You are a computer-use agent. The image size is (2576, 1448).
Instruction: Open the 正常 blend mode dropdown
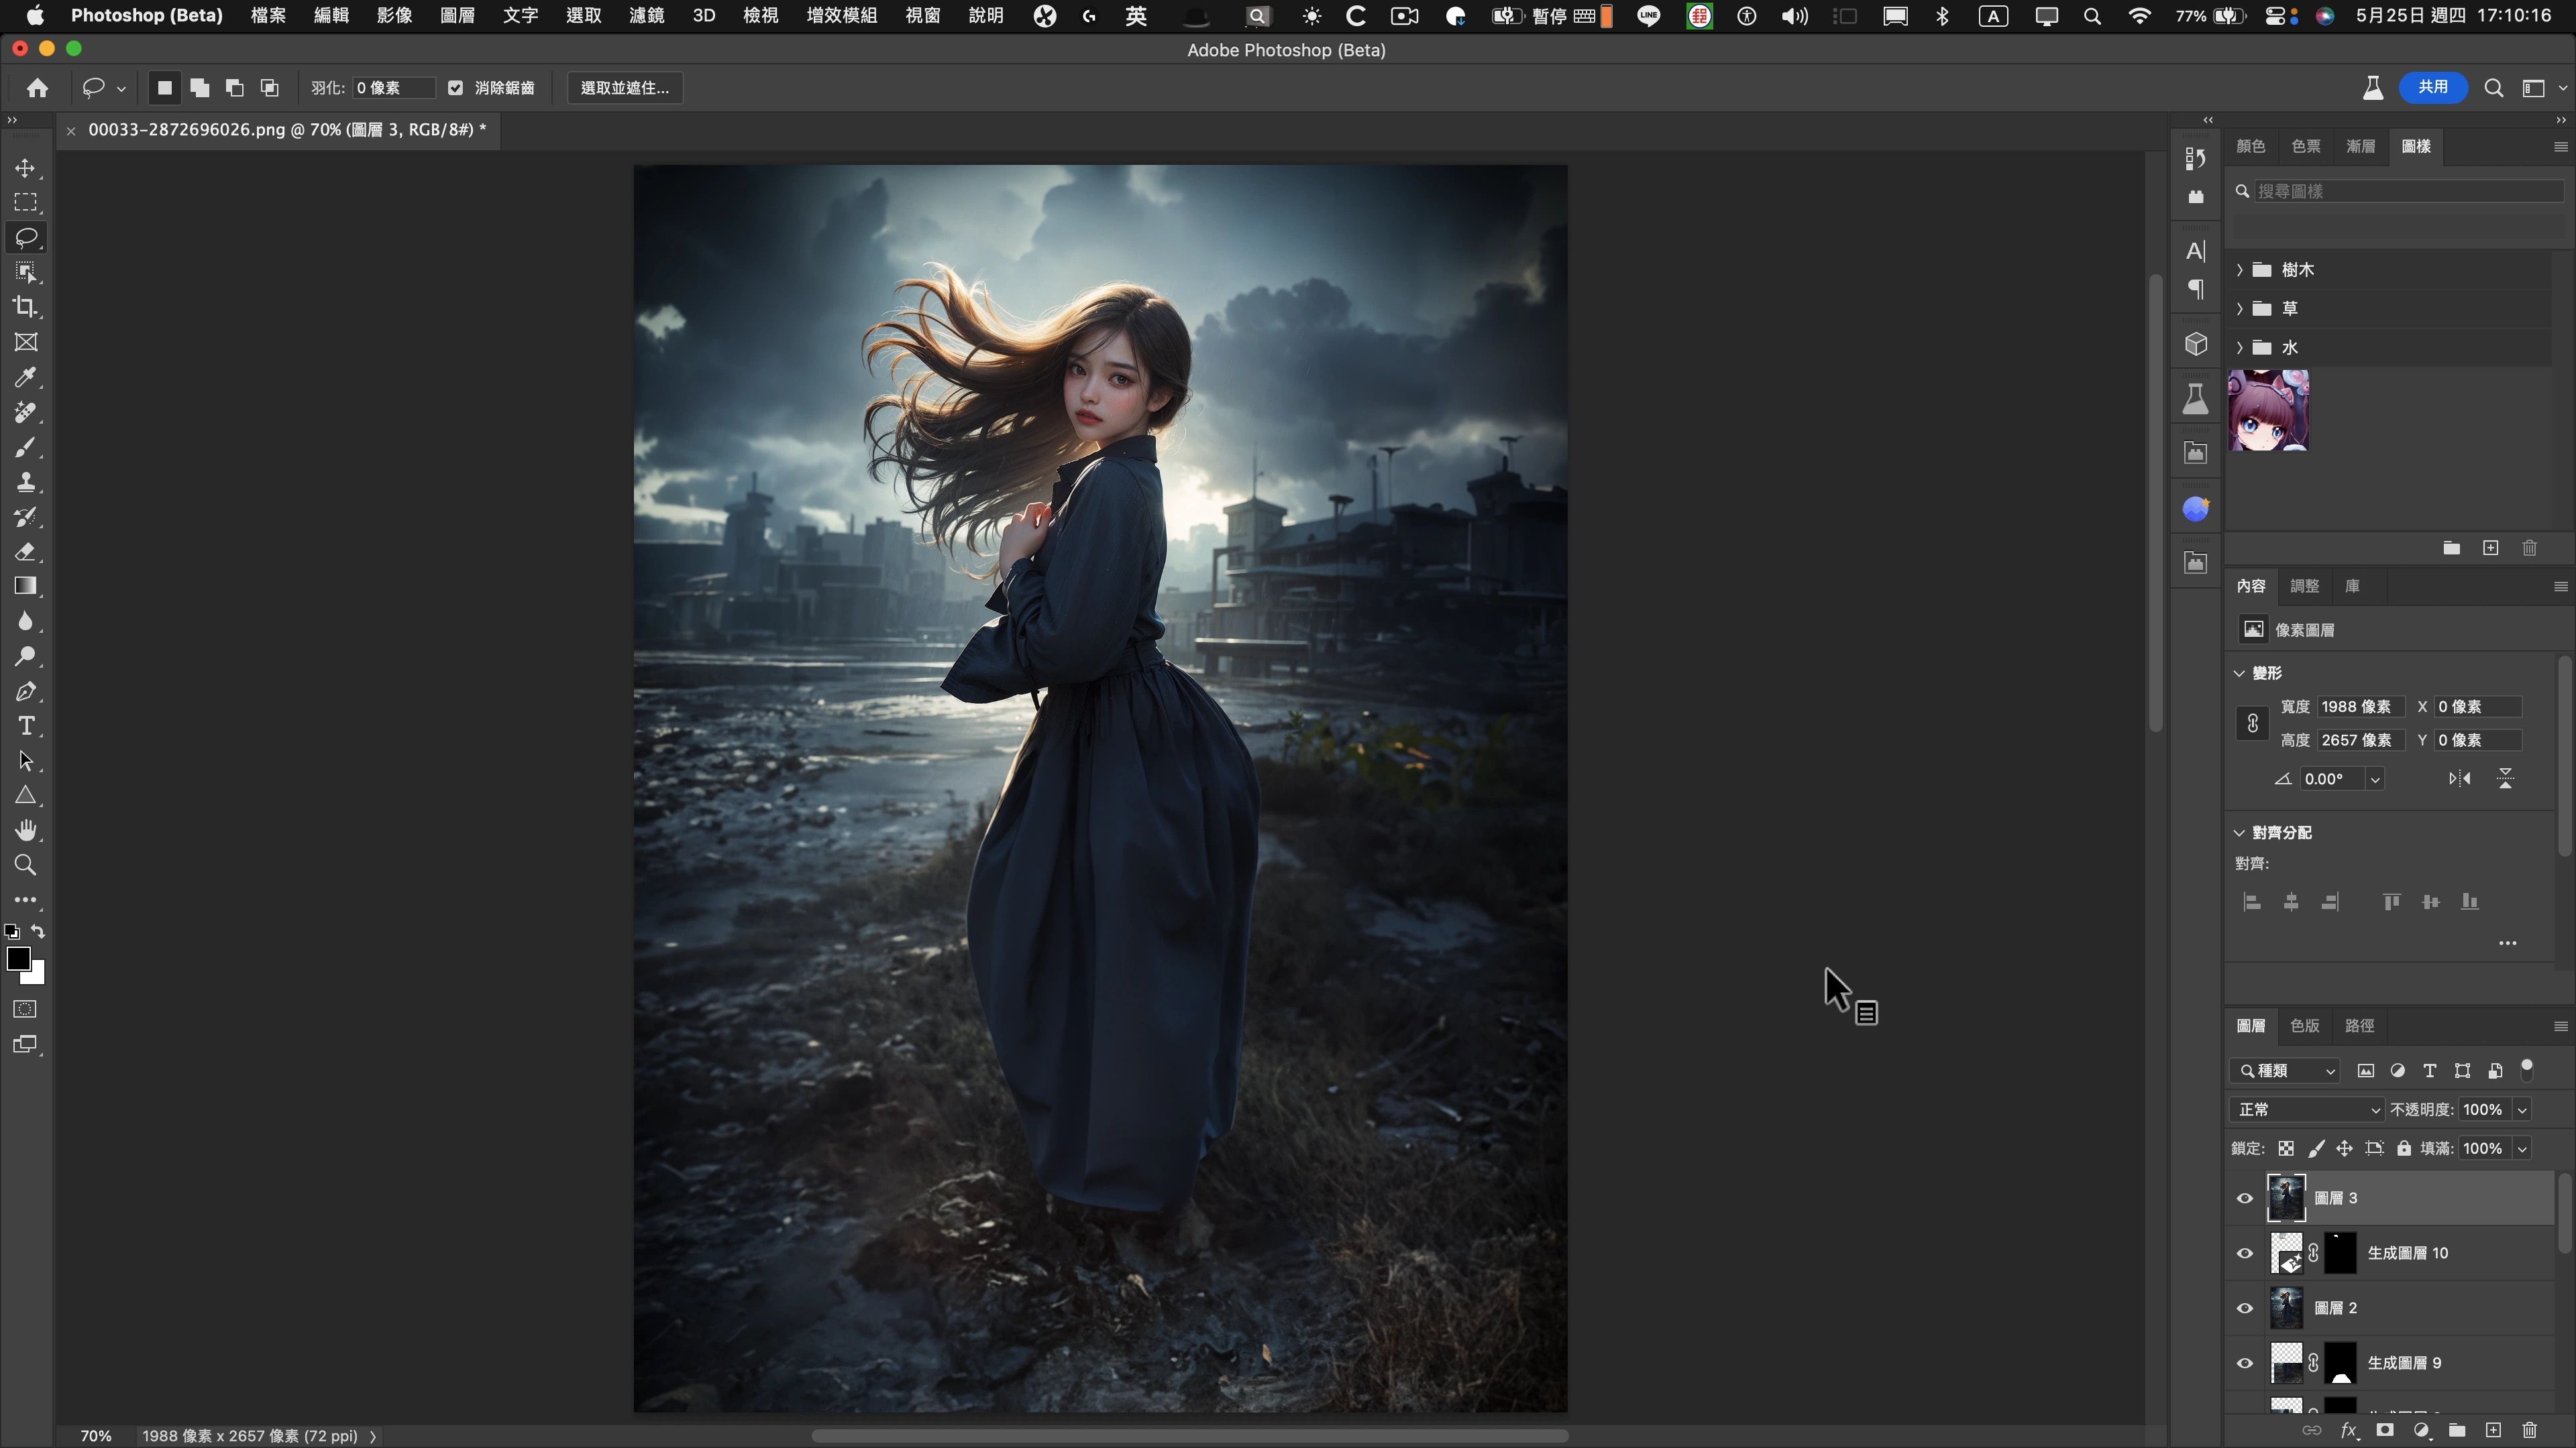[x=2307, y=1110]
